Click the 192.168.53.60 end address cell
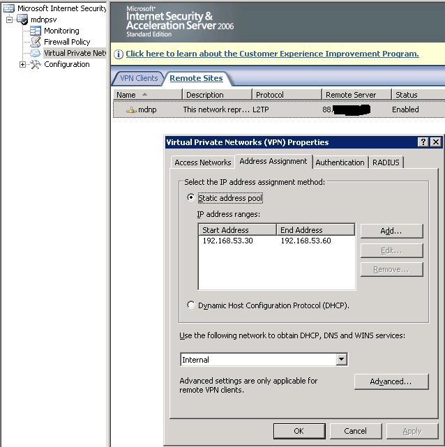Screen dimensions: 445x447 pyautogui.click(x=306, y=241)
